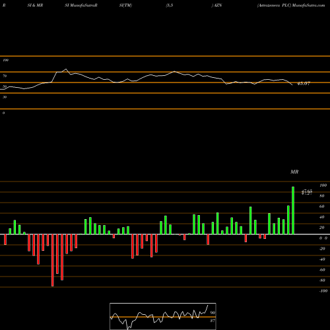Click the 60 label on MR axis

point(322,207)
